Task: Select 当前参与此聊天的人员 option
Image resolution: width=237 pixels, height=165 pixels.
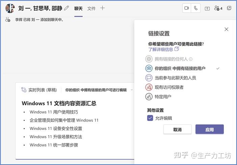Action: (x=175, y=78)
